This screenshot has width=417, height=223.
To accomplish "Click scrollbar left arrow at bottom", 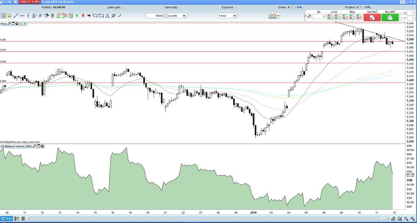I will point(29,218).
